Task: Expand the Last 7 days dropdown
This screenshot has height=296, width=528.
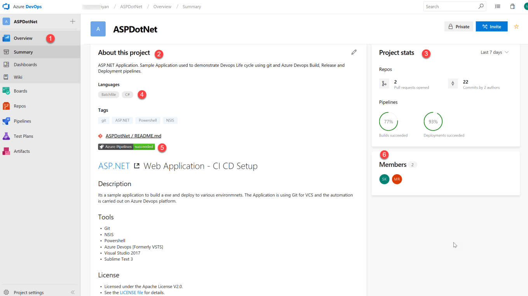Action: point(494,52)
